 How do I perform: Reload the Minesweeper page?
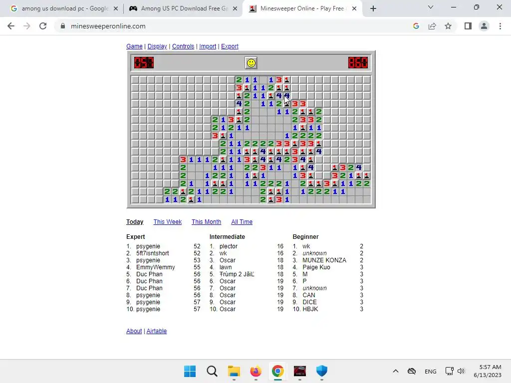[43, 26]
